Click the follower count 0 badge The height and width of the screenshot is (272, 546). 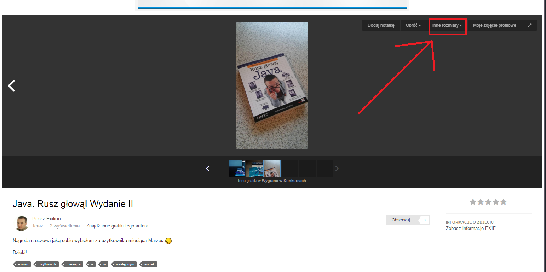[x=424, y=220]
